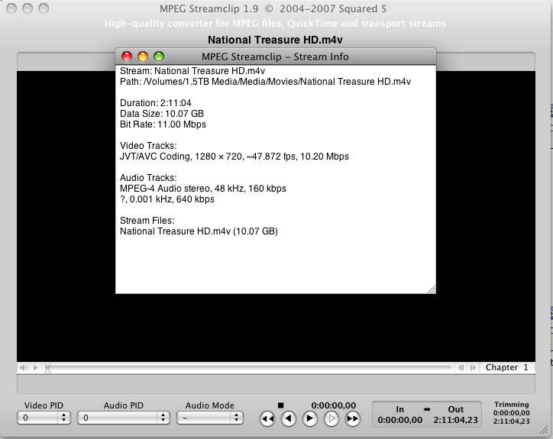Screen dimensions: 553x439
Task: Click the Stream: National Treasure HD.m4v line
Action: [x=192, y=71]
